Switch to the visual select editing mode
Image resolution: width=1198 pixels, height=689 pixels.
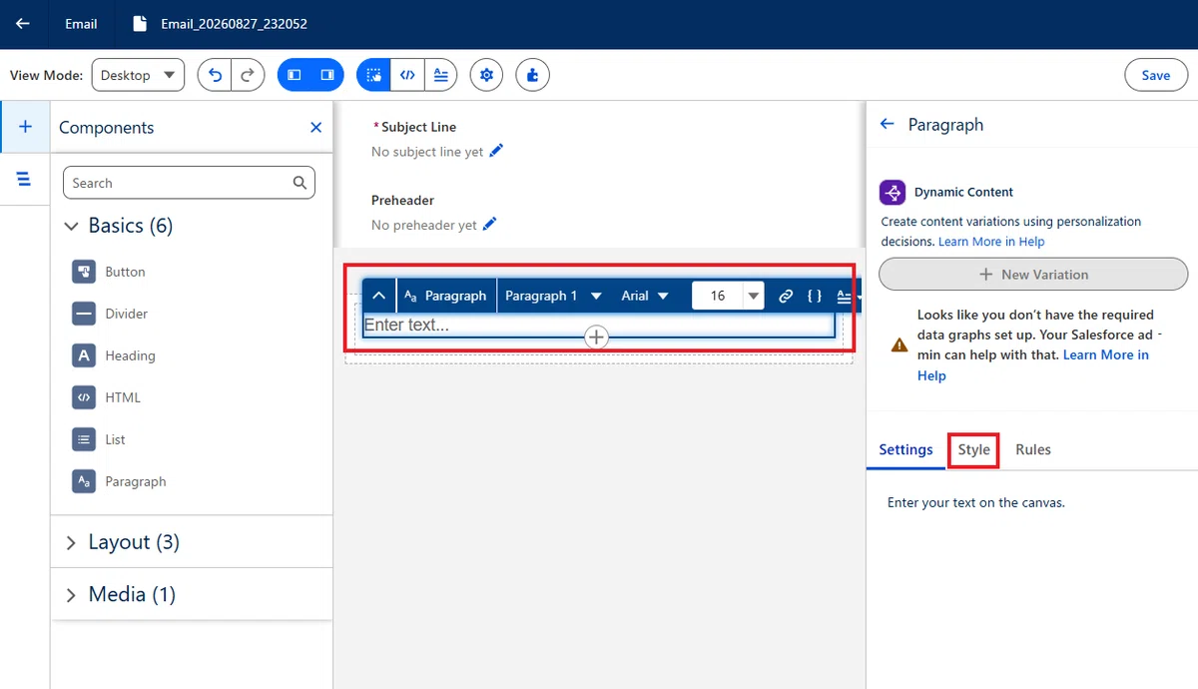coord(373,75)
